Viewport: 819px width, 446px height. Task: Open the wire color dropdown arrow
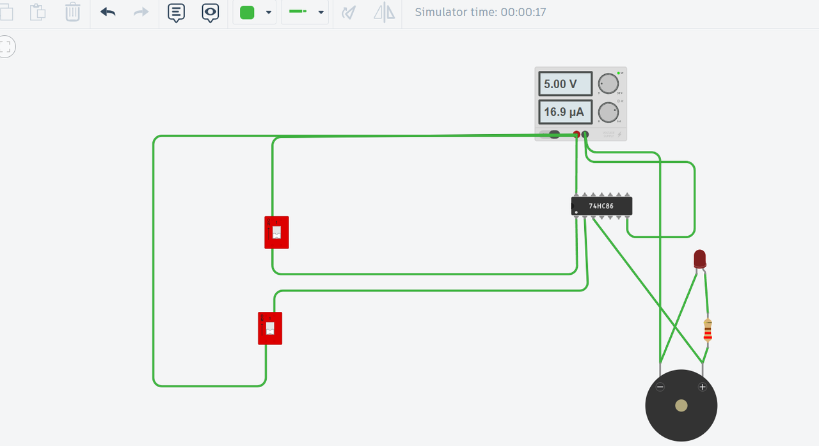pos(269,12)
